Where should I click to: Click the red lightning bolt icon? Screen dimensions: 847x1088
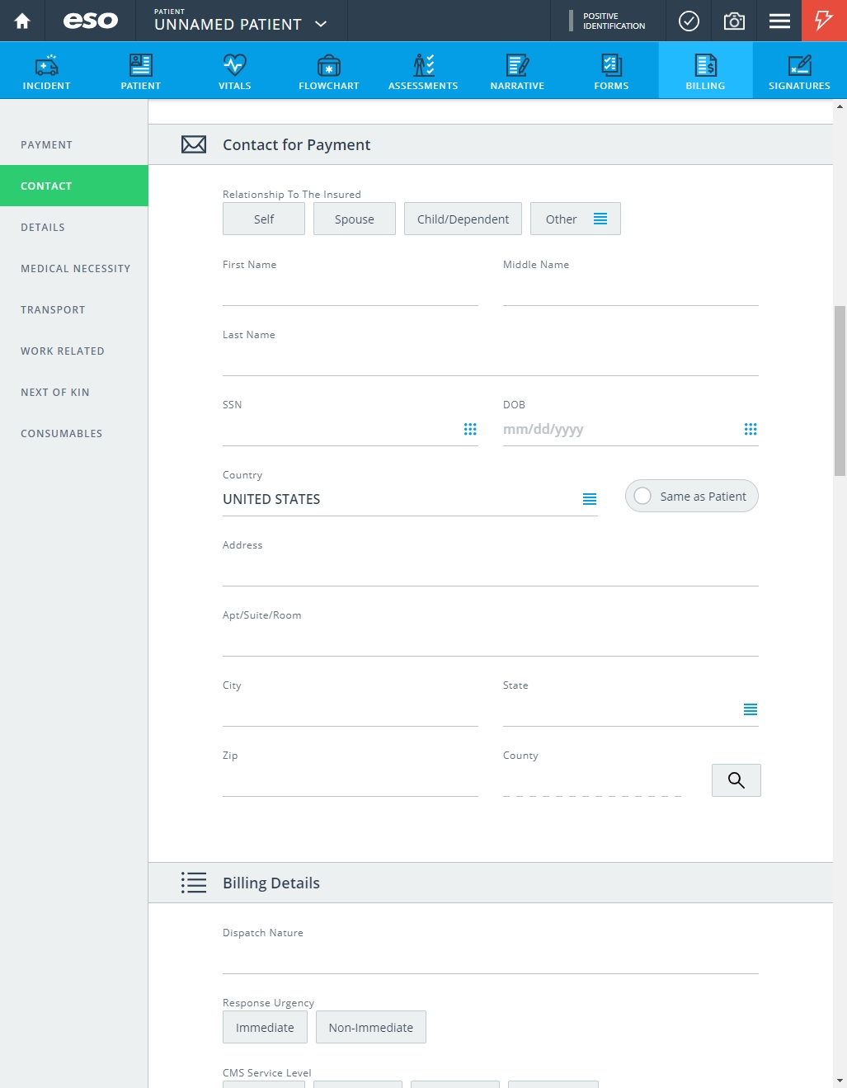(824, 21)
